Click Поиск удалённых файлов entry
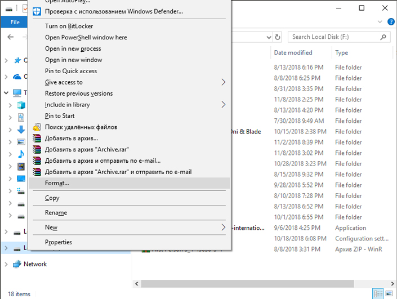397x299 pixels. [129, 127]
